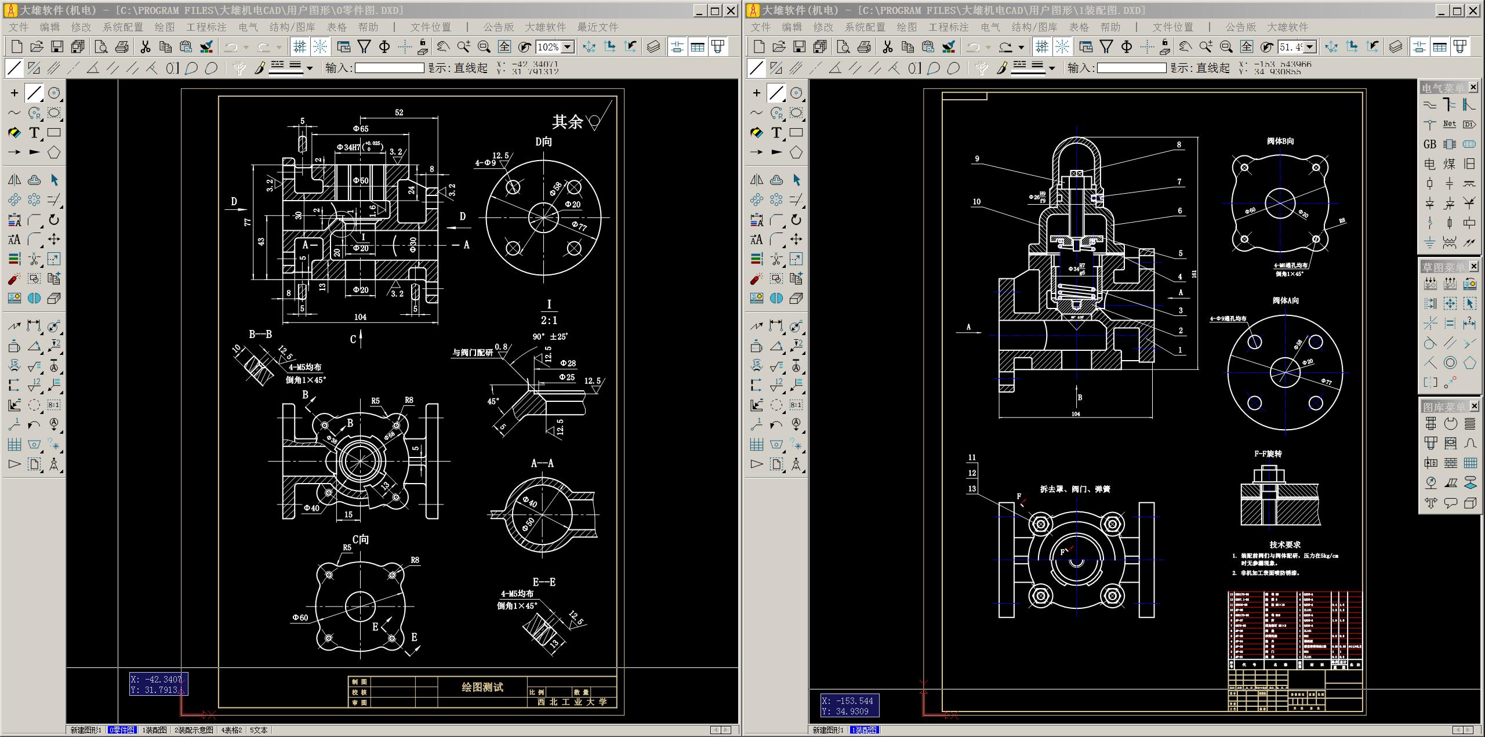Open the 102% zoom dropdown
Image resolution: width=1485 pixels, height=737 pixels.
point(569,47)
